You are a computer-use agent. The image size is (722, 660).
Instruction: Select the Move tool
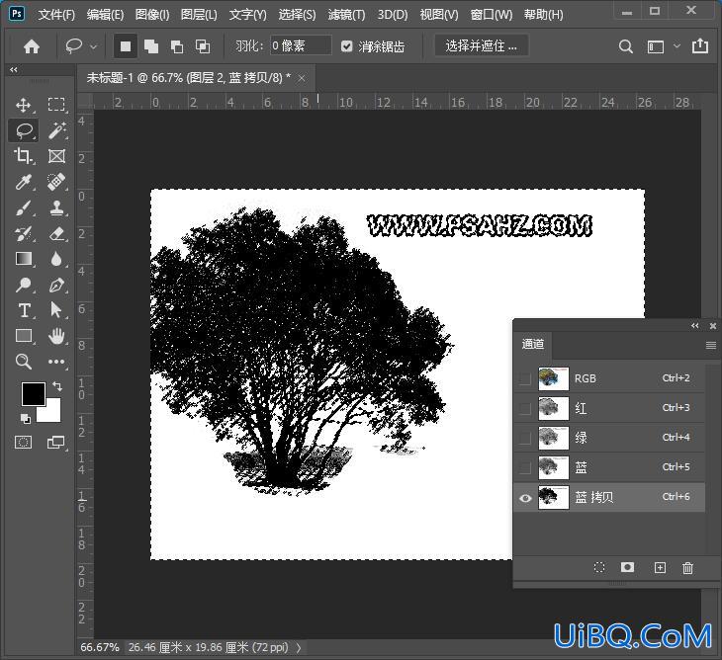point(23,105)
